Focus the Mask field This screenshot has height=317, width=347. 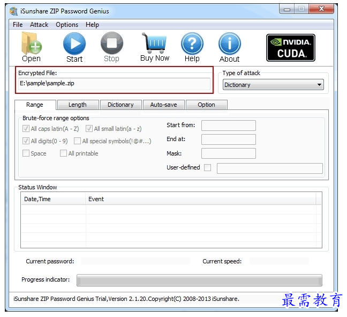pos(229,153)
